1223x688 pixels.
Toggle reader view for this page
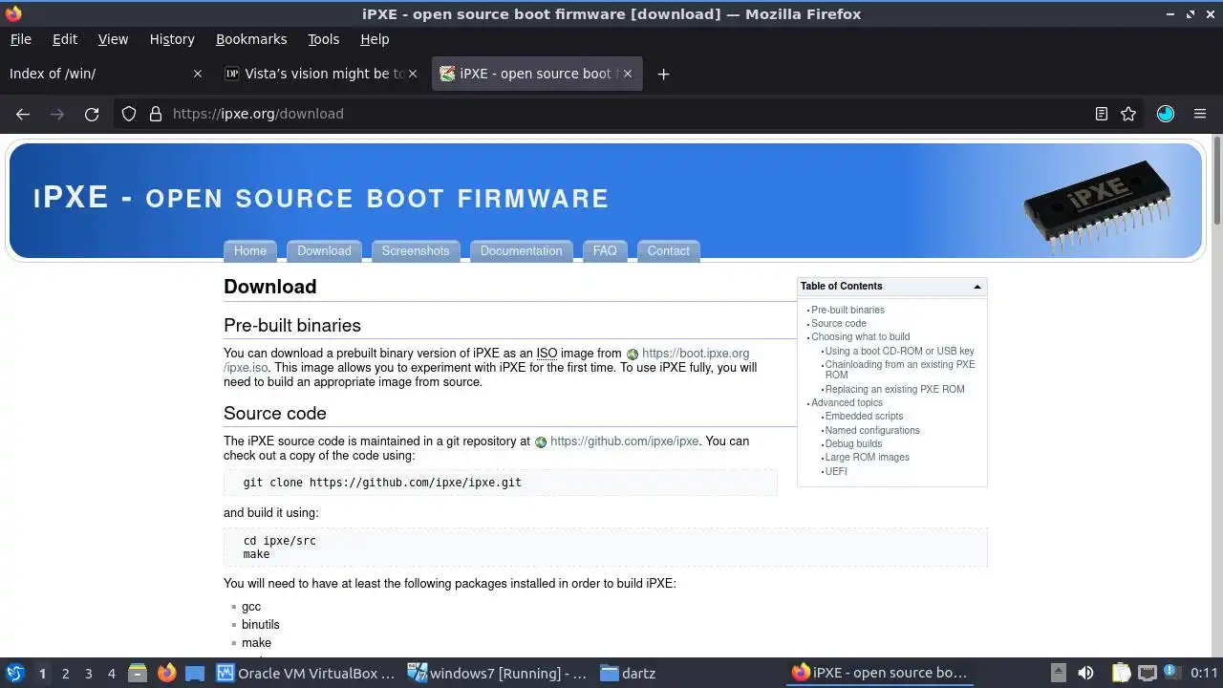1102,114
